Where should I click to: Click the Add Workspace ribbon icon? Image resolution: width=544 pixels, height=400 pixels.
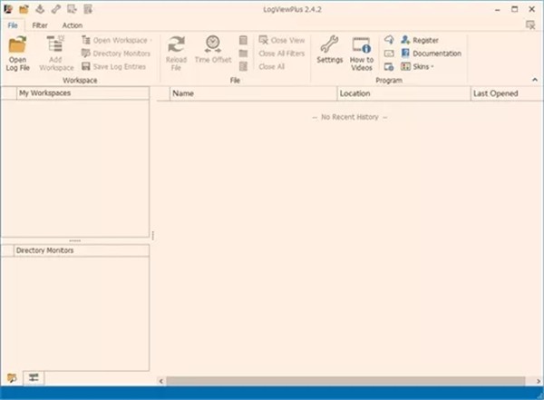click(x=56, y=54)
